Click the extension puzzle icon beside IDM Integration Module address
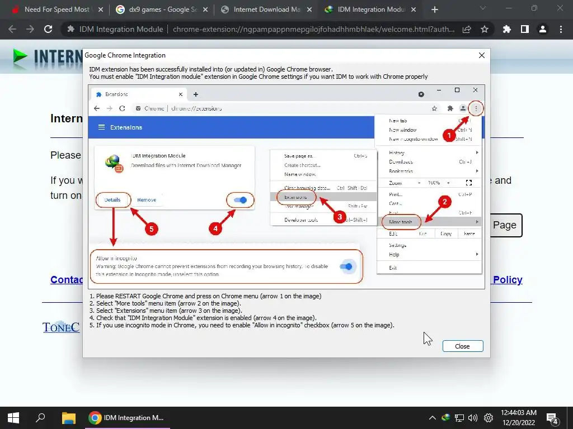 coord(71,29)
